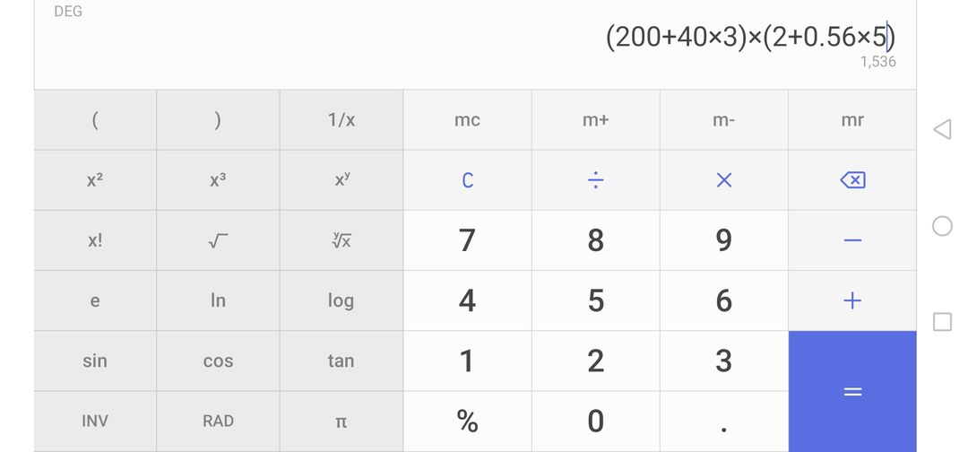
Task: Toggle the INV inverse functions key
Action: [94, 422]
